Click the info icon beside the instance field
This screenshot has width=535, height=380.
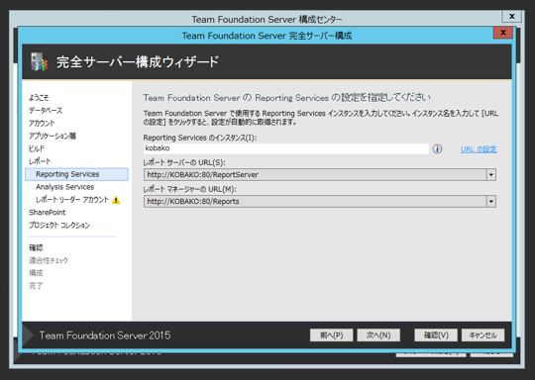(x=437, y=149)
